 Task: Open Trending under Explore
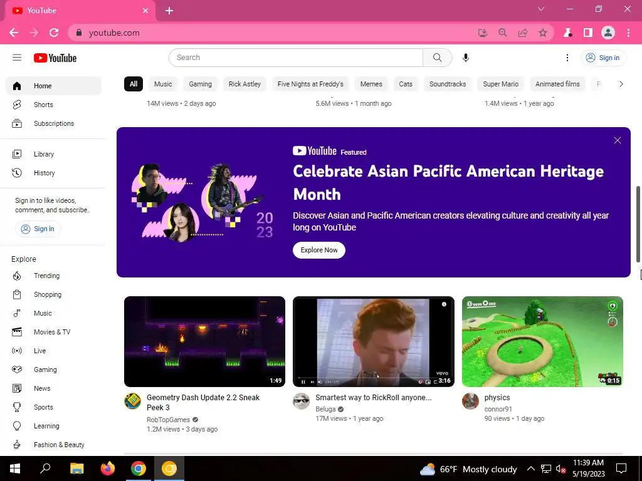[53, 276]
